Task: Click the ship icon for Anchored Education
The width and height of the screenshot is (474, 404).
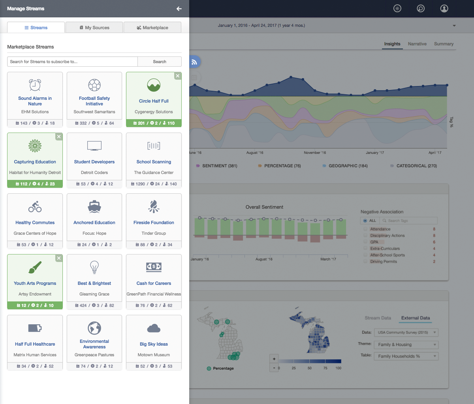Action: pyautogui.click(x=94, y=207)
